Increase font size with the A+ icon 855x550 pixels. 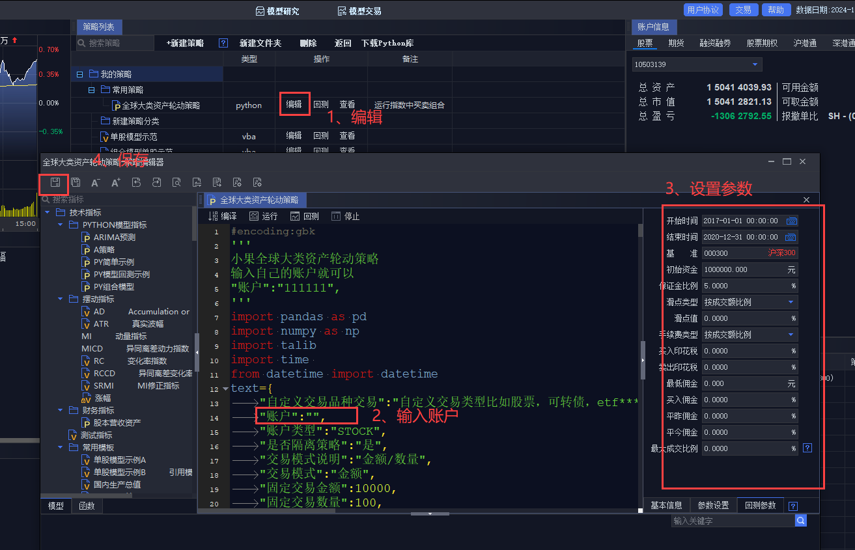coord(116,183)
